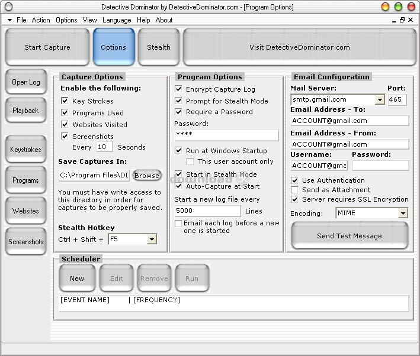Expand the Encoding MIME dropdown
This screenshot has width=420, height=356.
(403, 213)
